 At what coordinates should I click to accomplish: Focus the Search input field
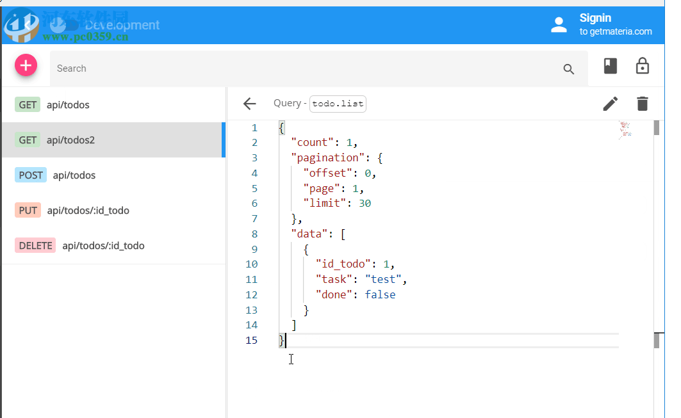301,68
